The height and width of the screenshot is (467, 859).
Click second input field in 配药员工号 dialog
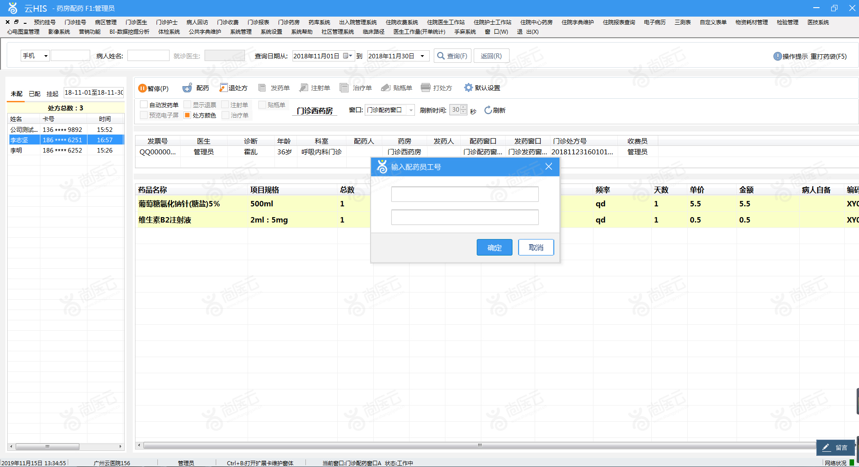pos(465,217)
